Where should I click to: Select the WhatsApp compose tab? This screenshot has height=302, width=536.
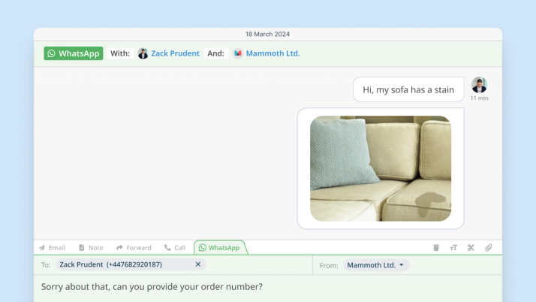pos(219,248)
